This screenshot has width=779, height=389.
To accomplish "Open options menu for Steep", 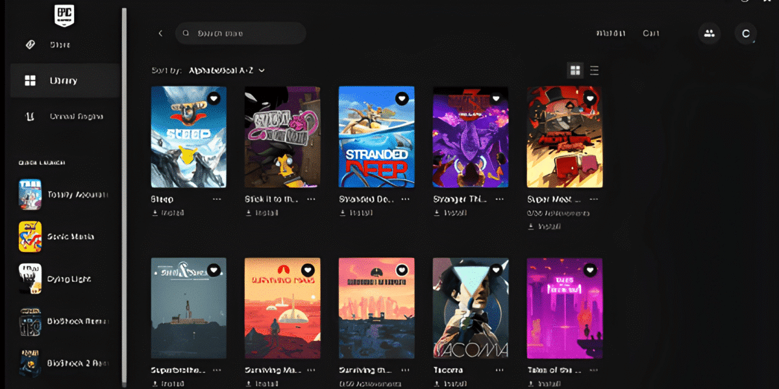I will [x=217, y=199].
